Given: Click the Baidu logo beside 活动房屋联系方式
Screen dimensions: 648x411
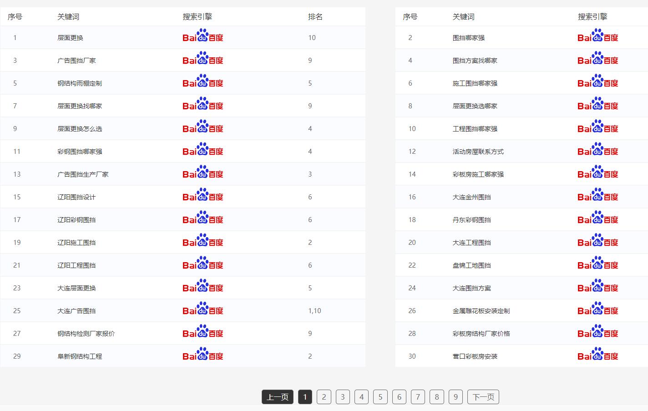Looking at the screenshot, I should pos(598,149).
